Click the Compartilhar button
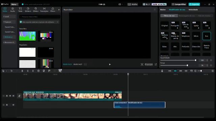Image resolution: width=216 pixels, height=121 pixels. pos(179,4)
